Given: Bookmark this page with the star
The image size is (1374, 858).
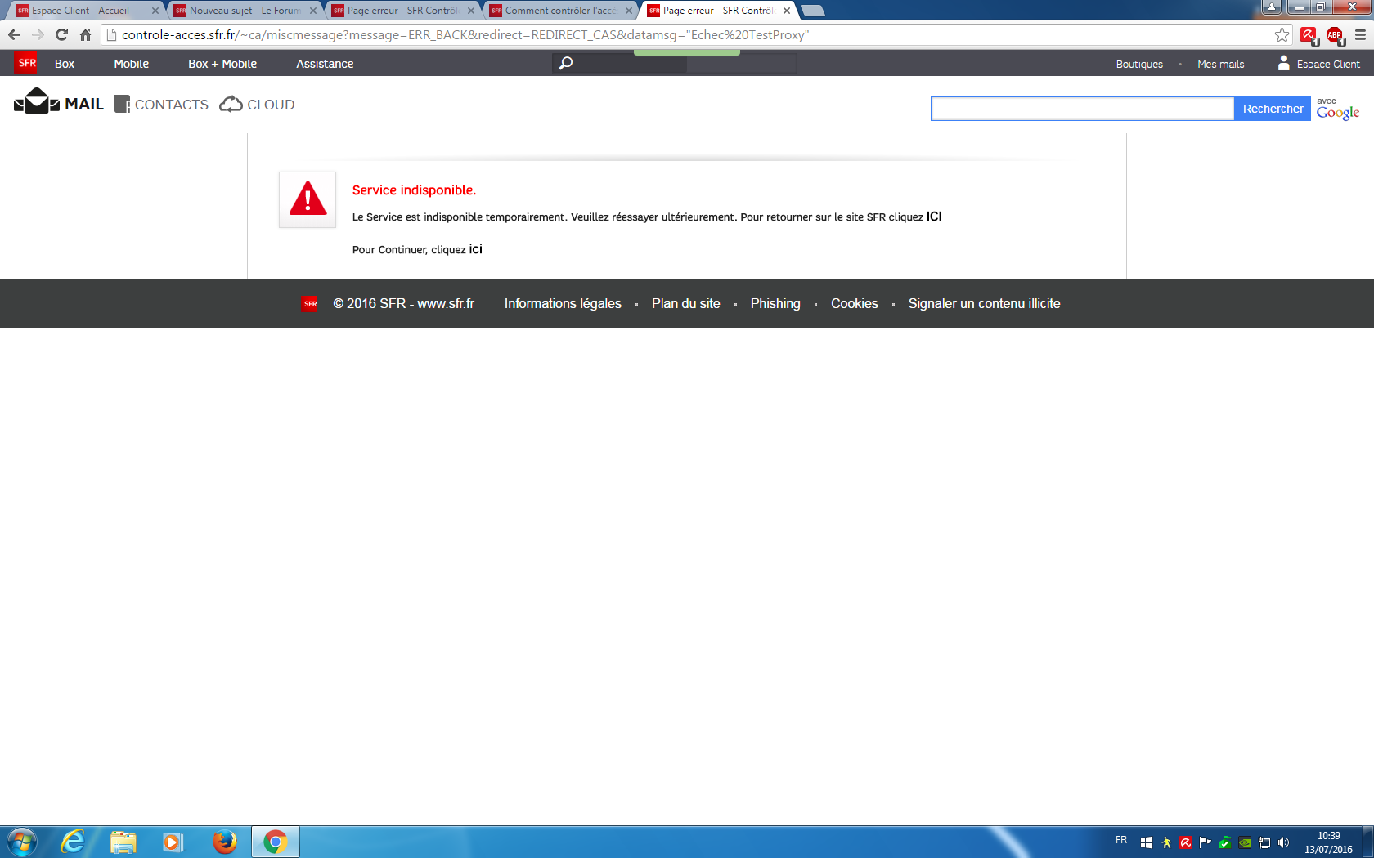Looking at the screenshot, I should [x=1282, y=35].
